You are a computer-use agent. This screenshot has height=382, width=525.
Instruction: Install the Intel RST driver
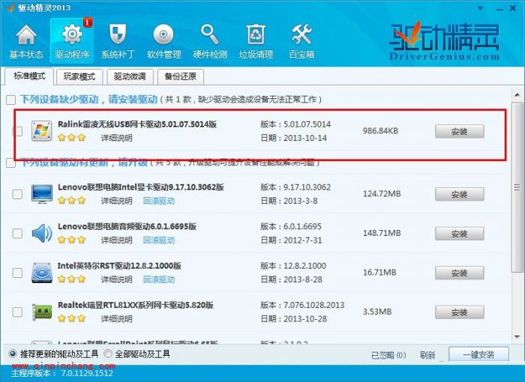(459, 273)
